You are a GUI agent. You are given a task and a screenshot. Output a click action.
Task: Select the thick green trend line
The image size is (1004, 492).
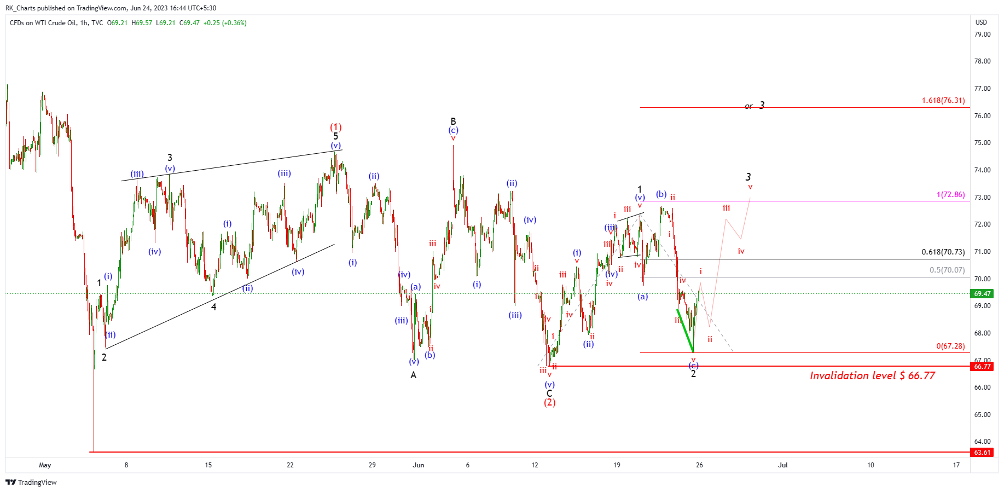tap(685, 331)
